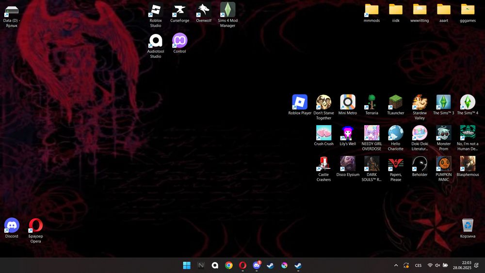Select the Terraria desktop icon
Screen dimensions: 485x273
pyautogui.click(x=372, y=105)
